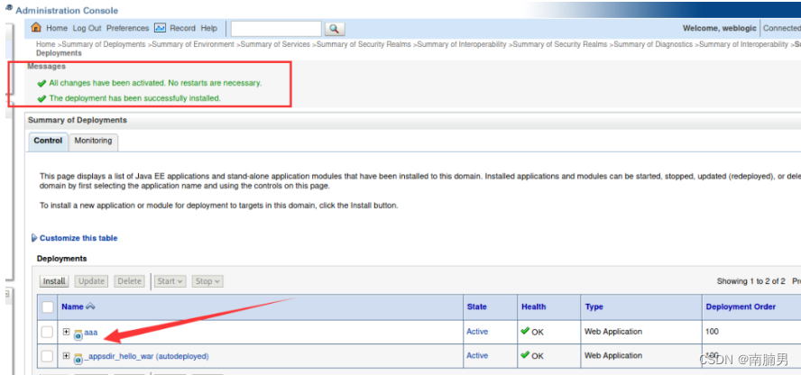Click the Customize this table arrow icon
801x375 pixels.
pyautogui.click(x=34, y=238)
